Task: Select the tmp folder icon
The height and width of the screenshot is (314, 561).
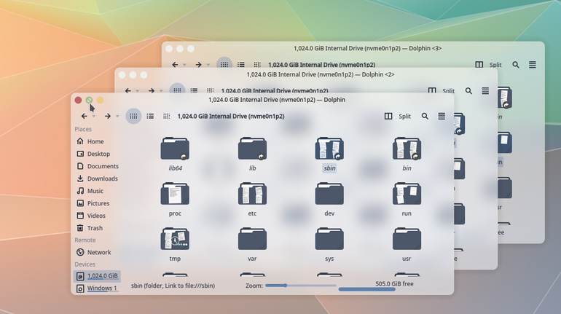Action: [x=175, y=239]
